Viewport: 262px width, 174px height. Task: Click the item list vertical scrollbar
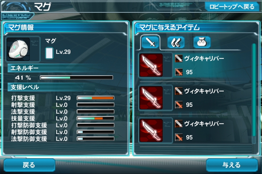coord(254,93)
